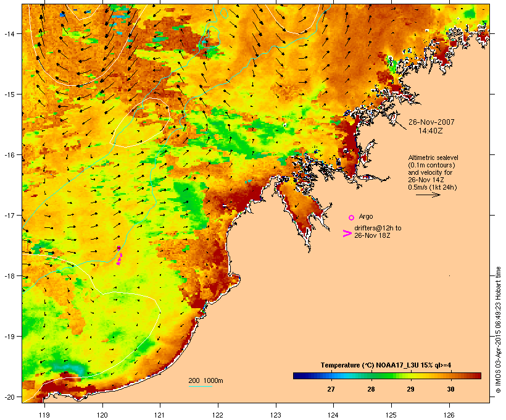
Task: Click the latitude label -17
Action: [9, 215]
